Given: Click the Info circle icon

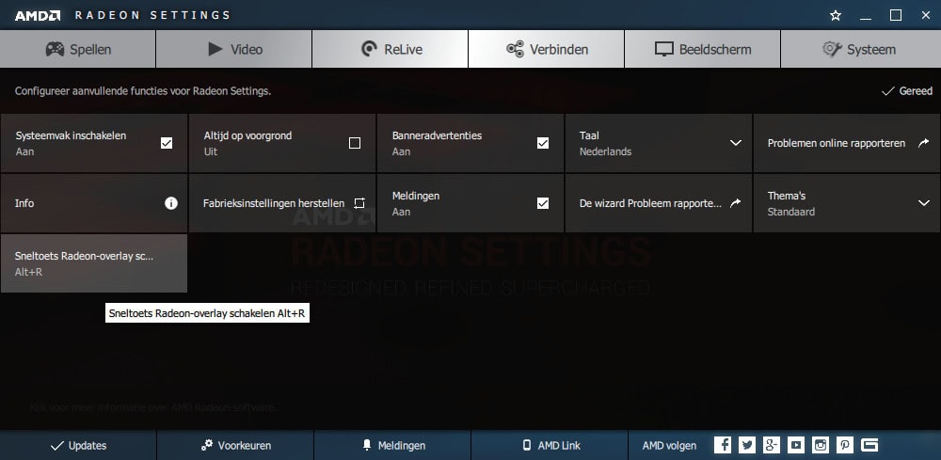Looking at the screenshot, I should (171, 203).
